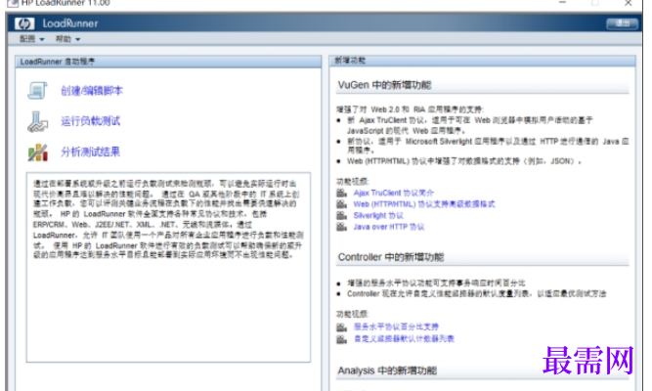Click the Analyze Test Results chart icon (分析测试结果)

(x=37, y=152)
